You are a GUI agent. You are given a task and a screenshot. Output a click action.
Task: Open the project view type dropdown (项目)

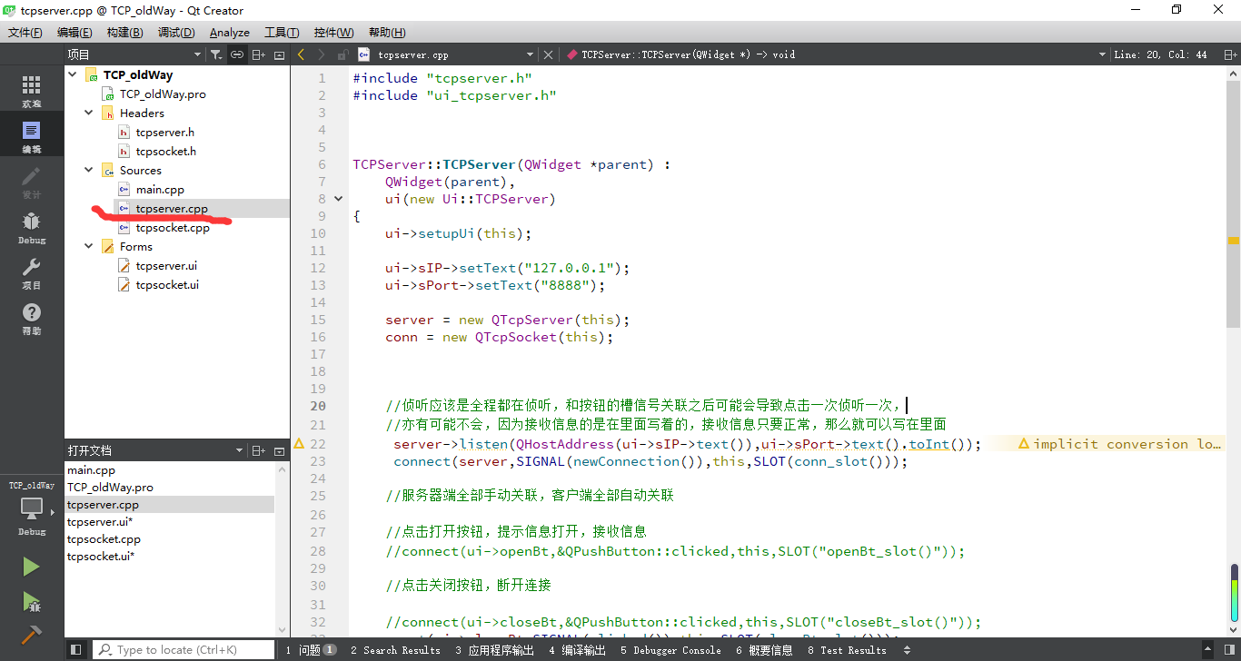[134, 54]
